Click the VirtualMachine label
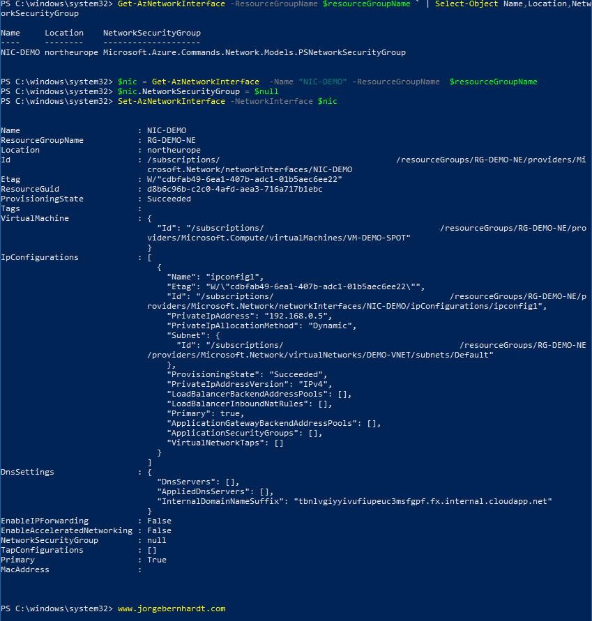The image size is (592, 621). (35, 218)
